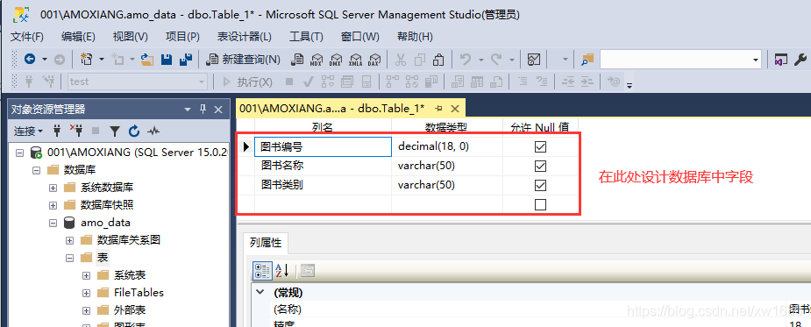Collapse the 表 folder node
811x327 pixels.
(x=70, y=258)
